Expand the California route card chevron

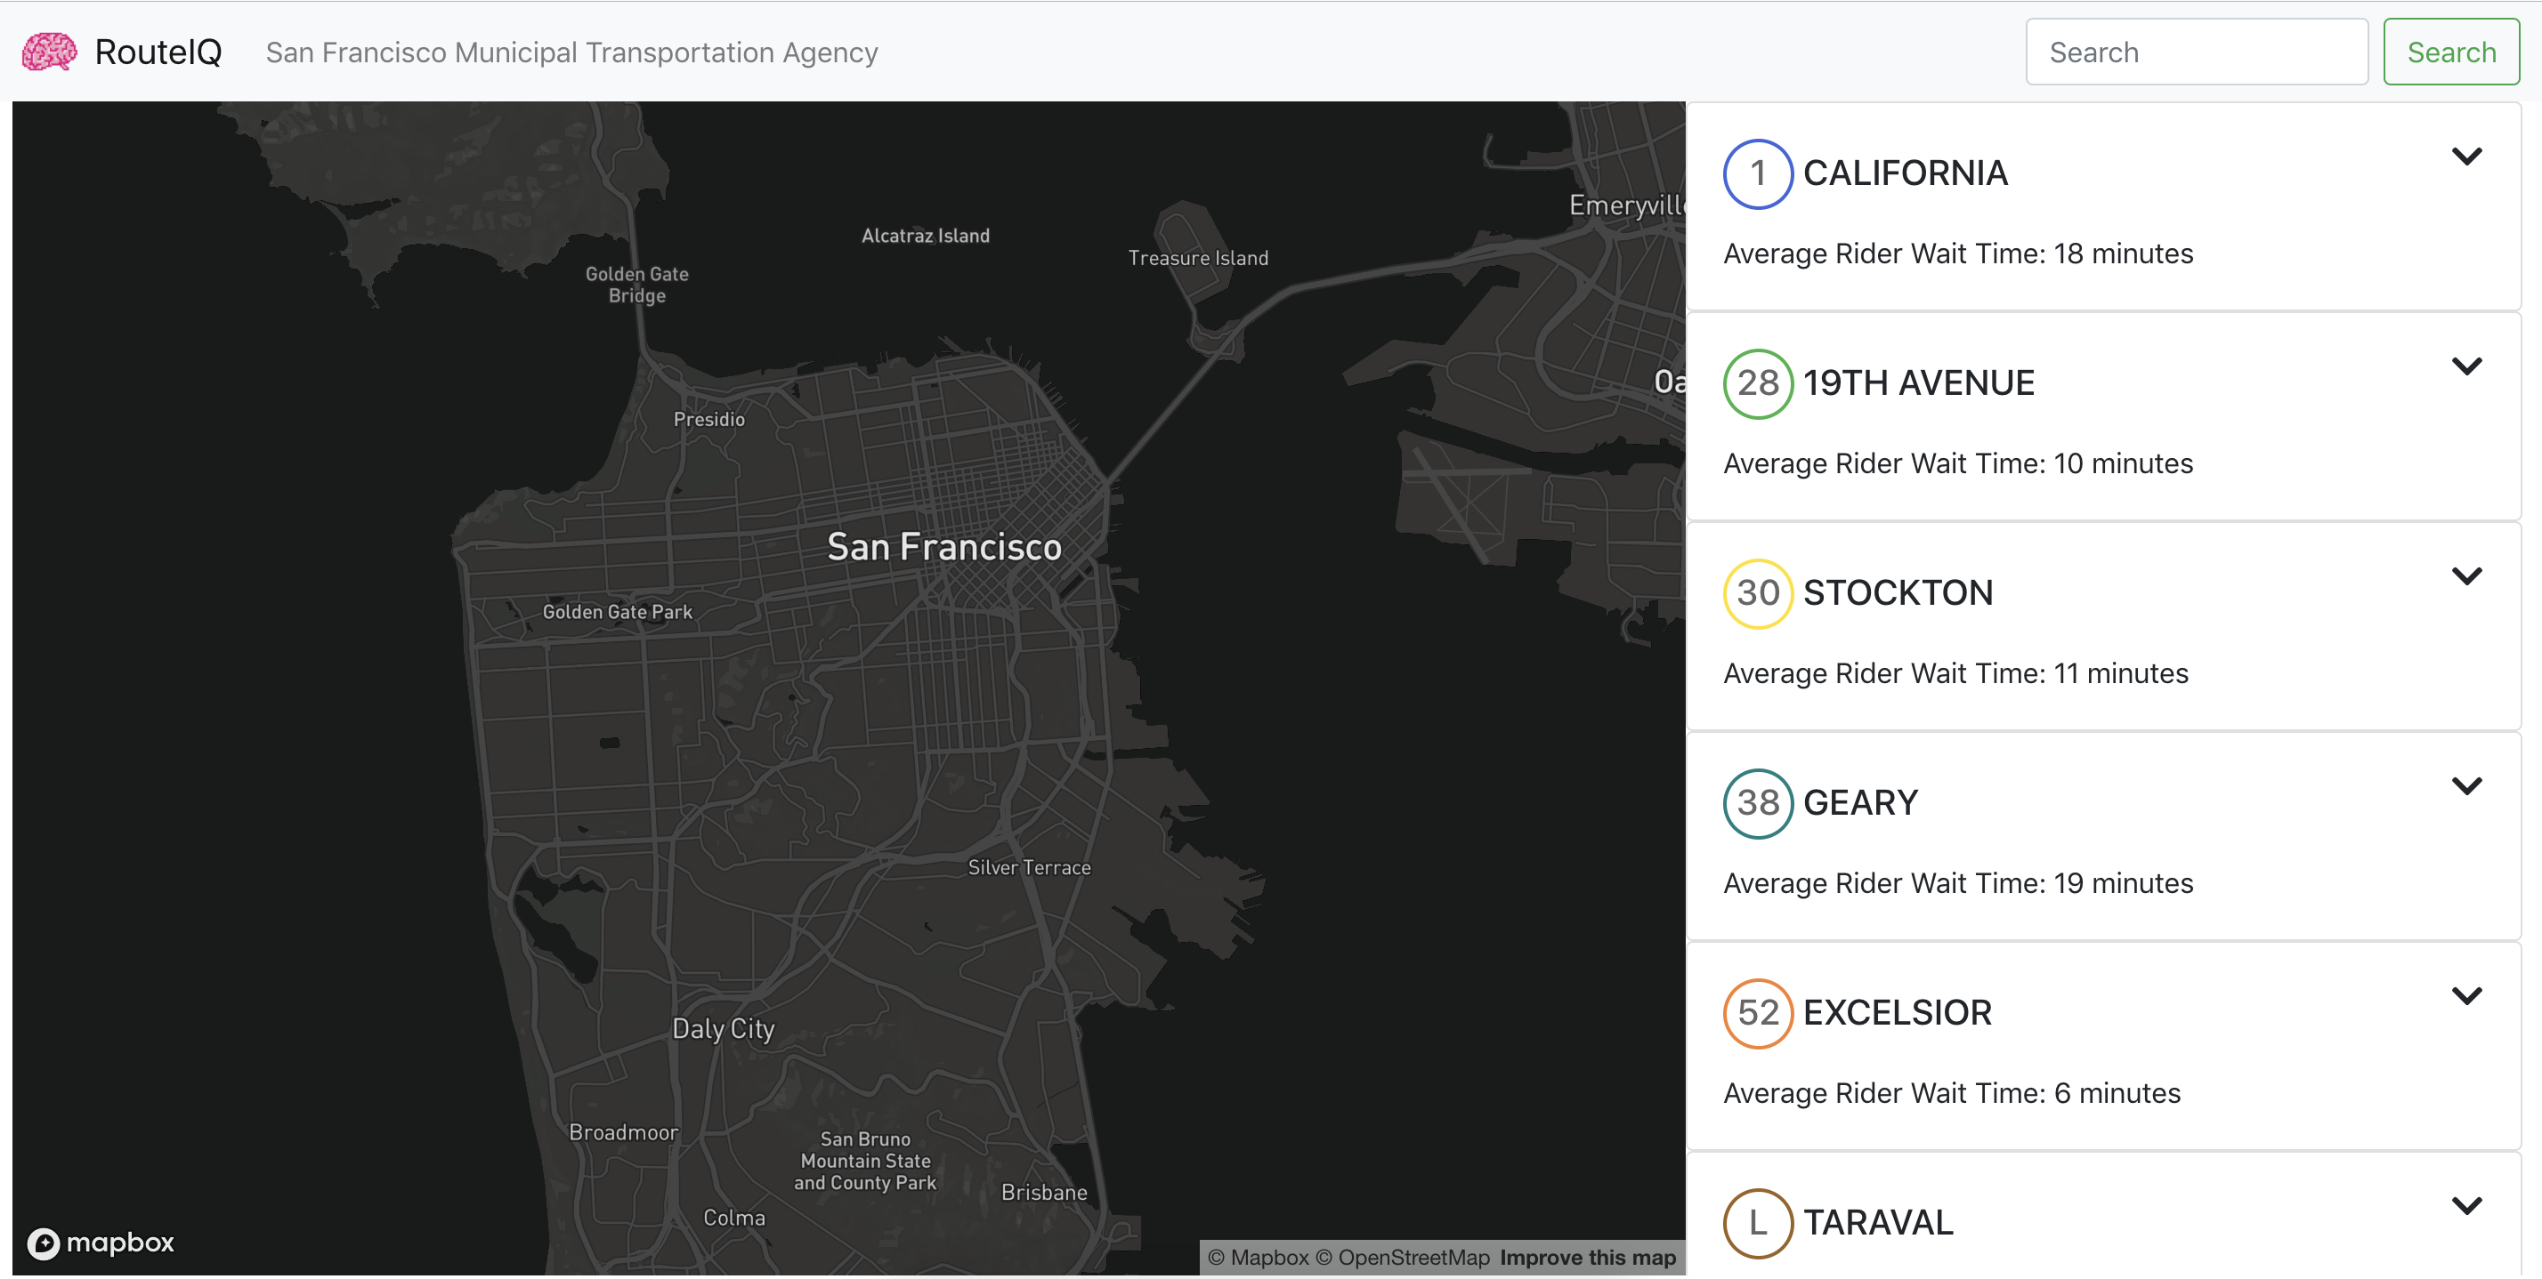click(2466, 157)
